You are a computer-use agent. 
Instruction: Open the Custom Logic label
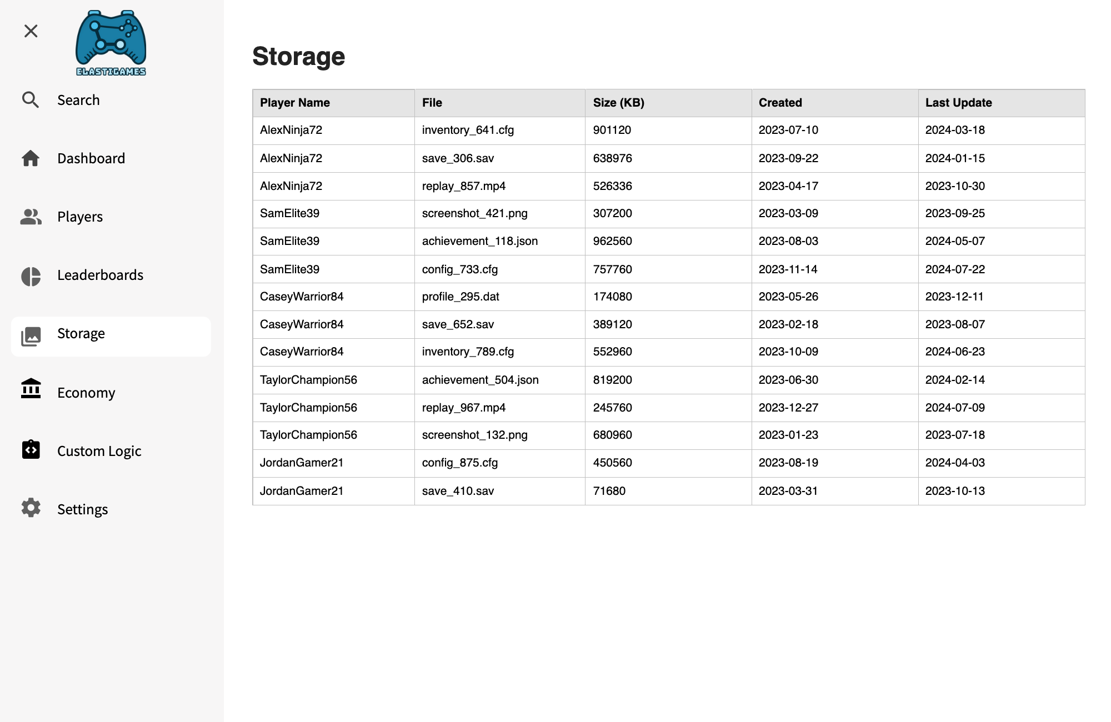[x=99, y=451]
